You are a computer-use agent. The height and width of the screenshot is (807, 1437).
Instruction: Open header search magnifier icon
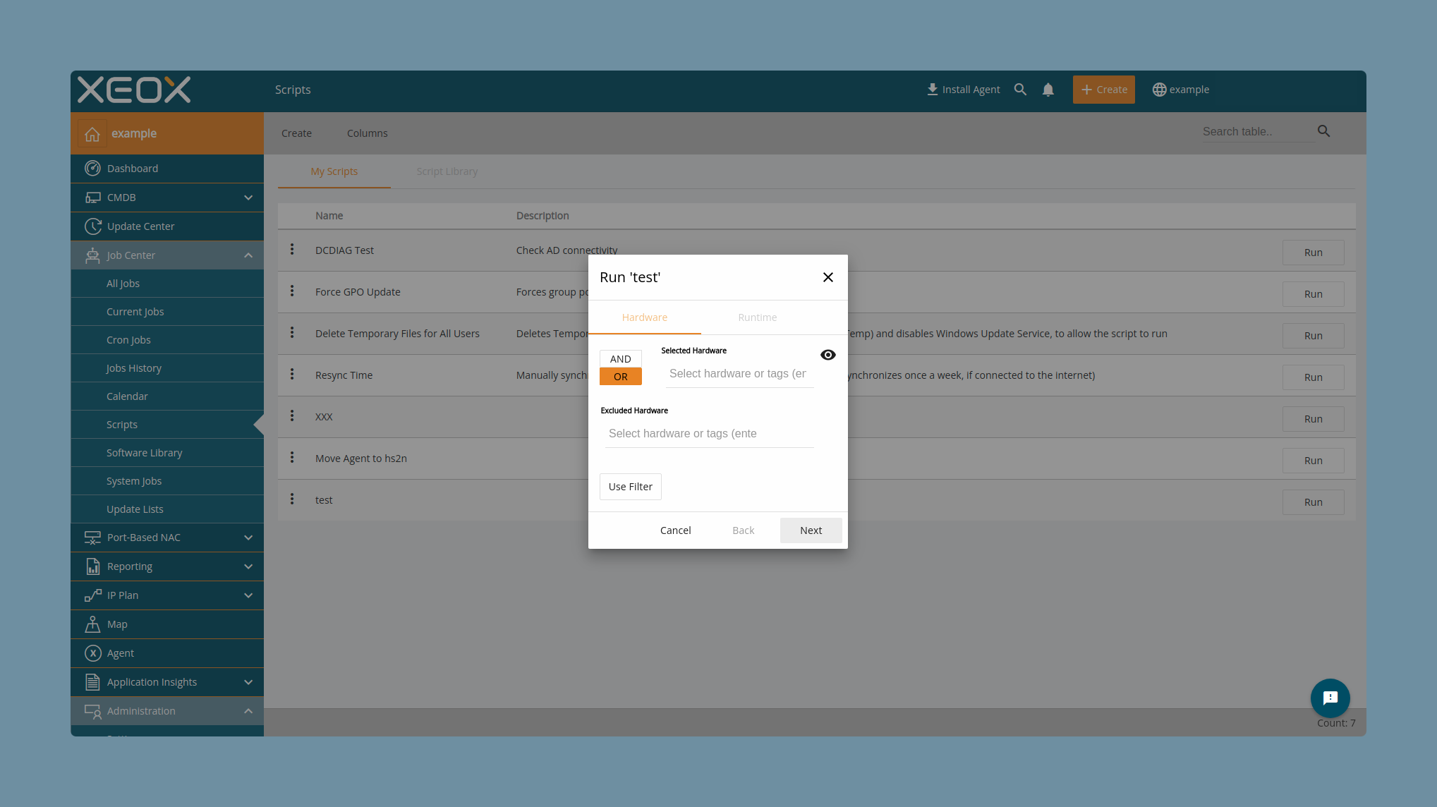[x=1020, y=90]
